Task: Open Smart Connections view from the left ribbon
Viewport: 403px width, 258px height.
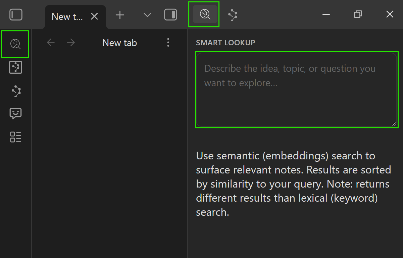Action: (15, 91)
